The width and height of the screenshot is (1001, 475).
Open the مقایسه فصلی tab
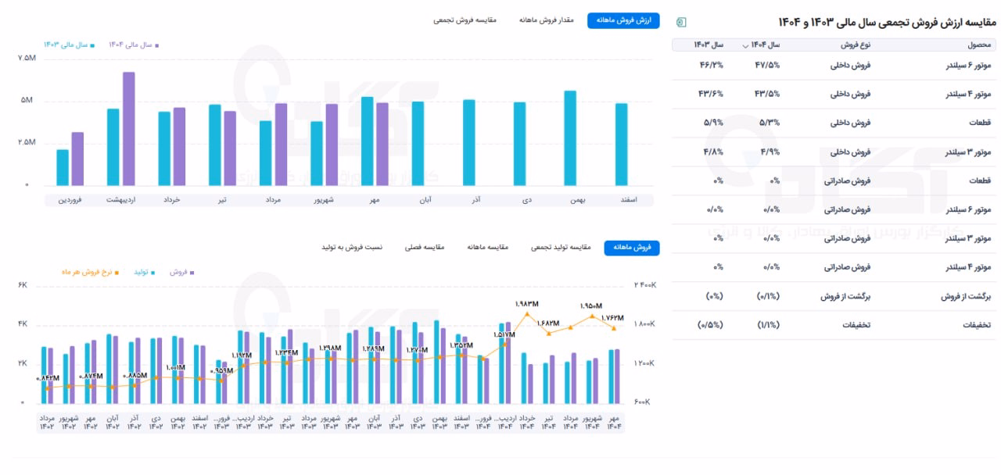click(425, 248)
